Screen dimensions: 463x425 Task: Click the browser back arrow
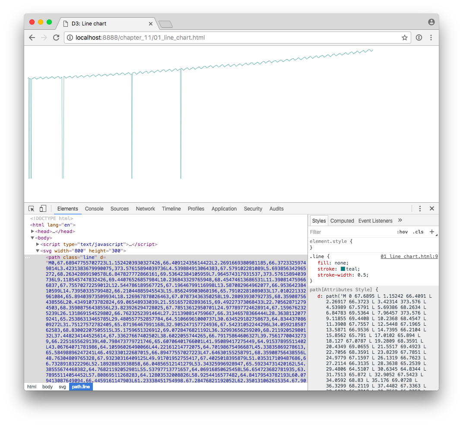tap(32, 38)
